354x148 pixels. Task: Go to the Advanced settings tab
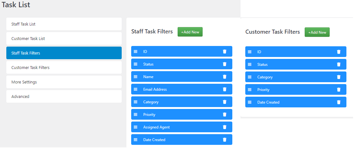coord(64,96)
